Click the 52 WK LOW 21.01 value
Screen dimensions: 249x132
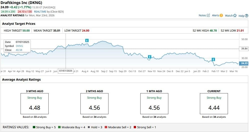click(x=240, y=31)
